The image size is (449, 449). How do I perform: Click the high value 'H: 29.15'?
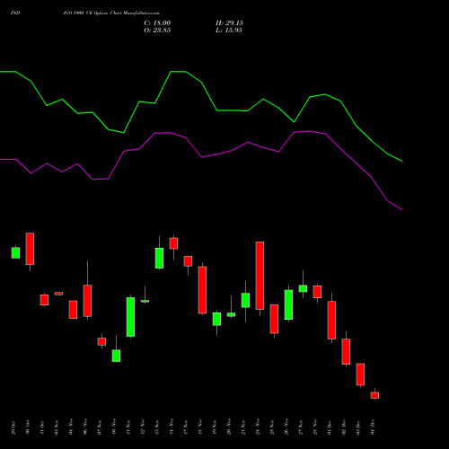(229, 23)
